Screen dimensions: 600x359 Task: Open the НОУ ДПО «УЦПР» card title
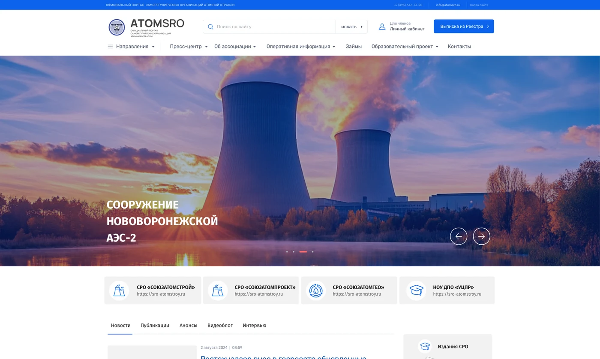pyautogui.click(x=453, y=288)
